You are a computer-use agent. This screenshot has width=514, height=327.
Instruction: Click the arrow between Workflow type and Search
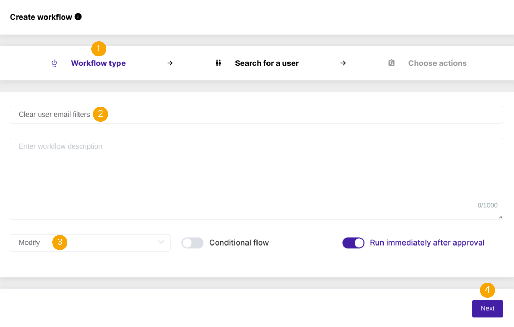click(x=170, y=63)
